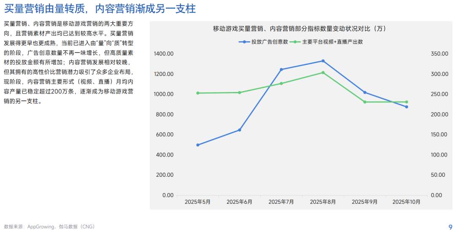The image size is (456, 232).
Task: Pick the blue data point at 2025年7月
Action: (x=281, y=69)
